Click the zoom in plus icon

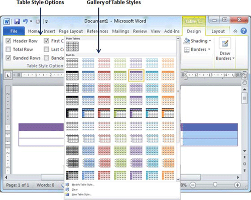(237, 185)
